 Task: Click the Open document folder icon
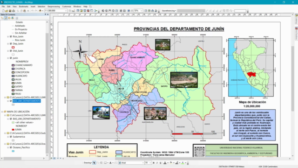[x=7, y=11]
